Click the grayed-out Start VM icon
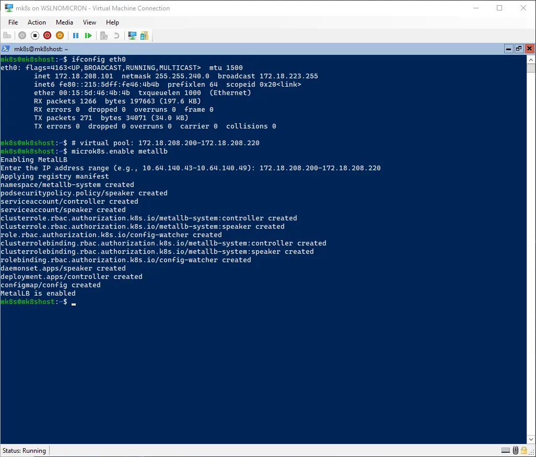 22,36
